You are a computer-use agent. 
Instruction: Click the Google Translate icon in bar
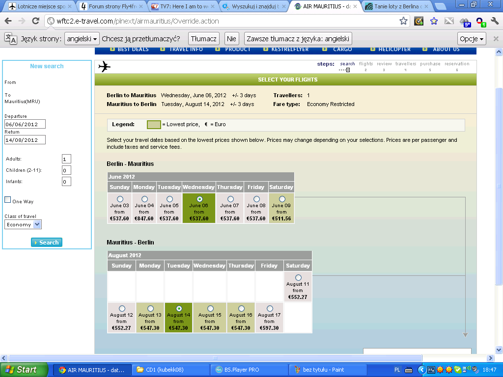11,38
